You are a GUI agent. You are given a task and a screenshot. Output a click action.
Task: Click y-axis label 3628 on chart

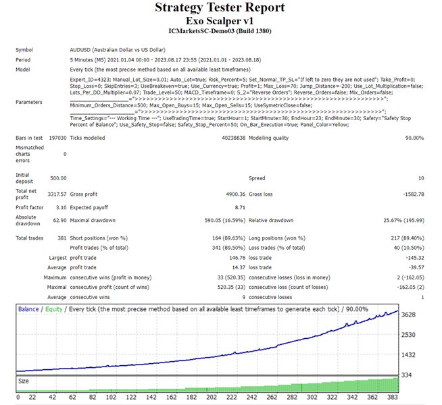408,315
